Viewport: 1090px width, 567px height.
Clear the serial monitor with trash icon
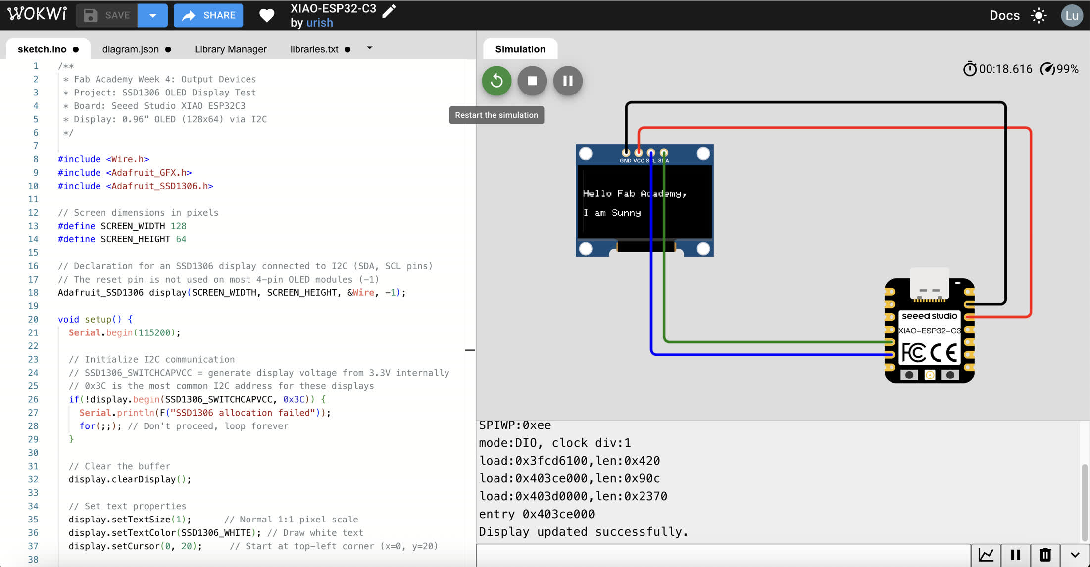click(1045, 555)
